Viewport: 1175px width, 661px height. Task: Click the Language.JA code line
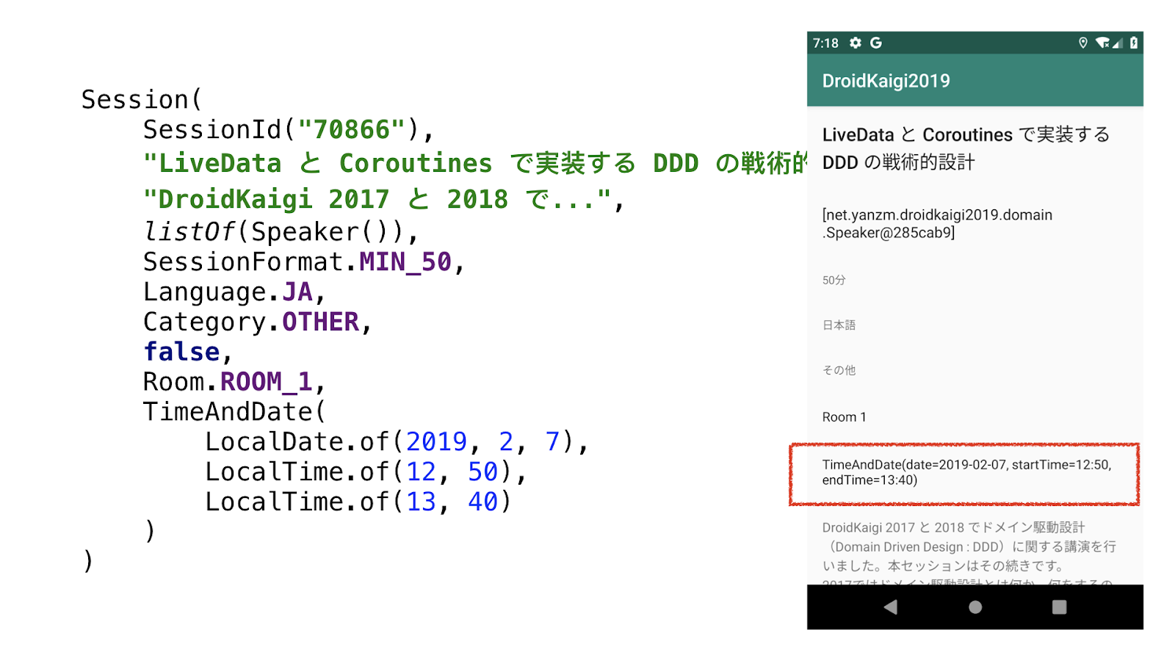pos(234,292)
